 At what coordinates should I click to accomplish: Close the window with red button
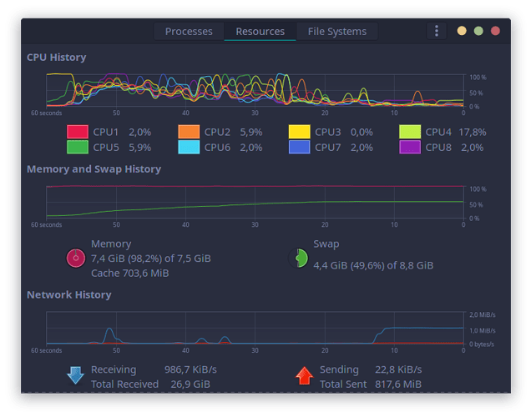[495, 31]
